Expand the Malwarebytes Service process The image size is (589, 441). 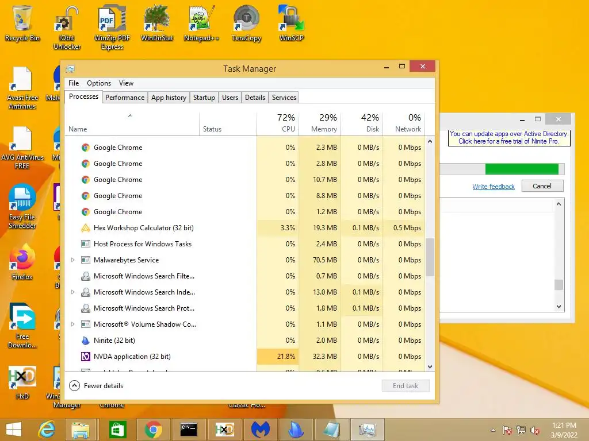(x=73, y=260)
